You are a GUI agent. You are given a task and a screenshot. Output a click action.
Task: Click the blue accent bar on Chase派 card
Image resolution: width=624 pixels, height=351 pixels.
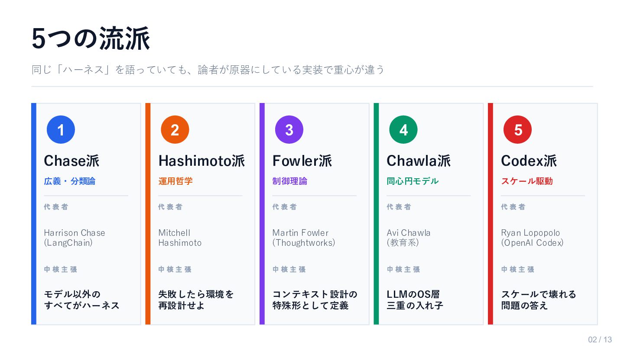coord(34,214)
